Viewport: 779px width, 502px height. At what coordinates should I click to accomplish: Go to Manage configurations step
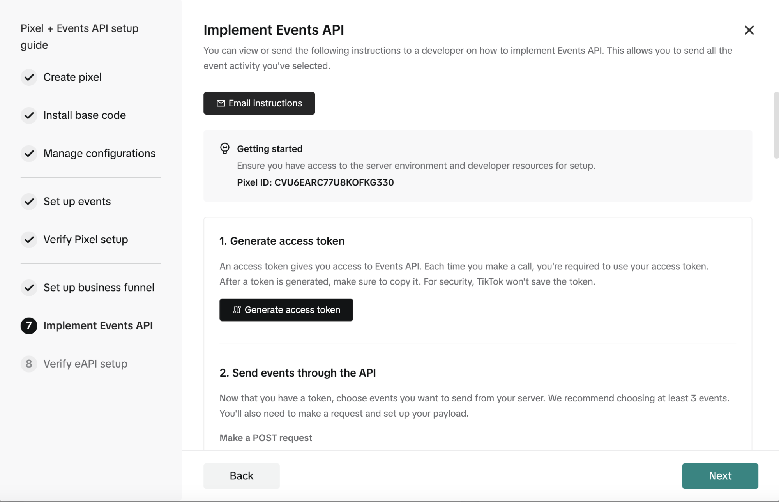[x=99, y=154]
